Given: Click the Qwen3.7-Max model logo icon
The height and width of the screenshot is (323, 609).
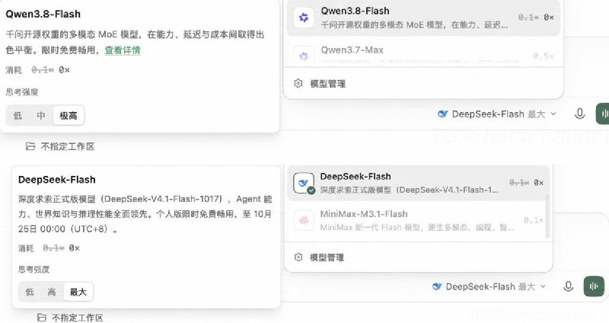Looking at the screenshot, I should click(x=304, y=56).
